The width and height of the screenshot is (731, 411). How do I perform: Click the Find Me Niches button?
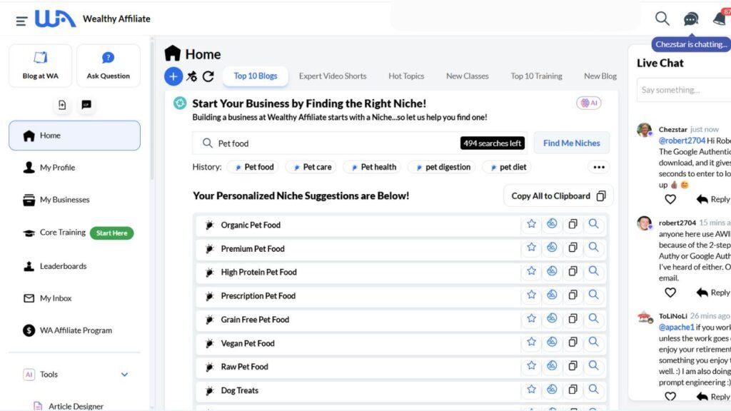click(x=571, y=143)
